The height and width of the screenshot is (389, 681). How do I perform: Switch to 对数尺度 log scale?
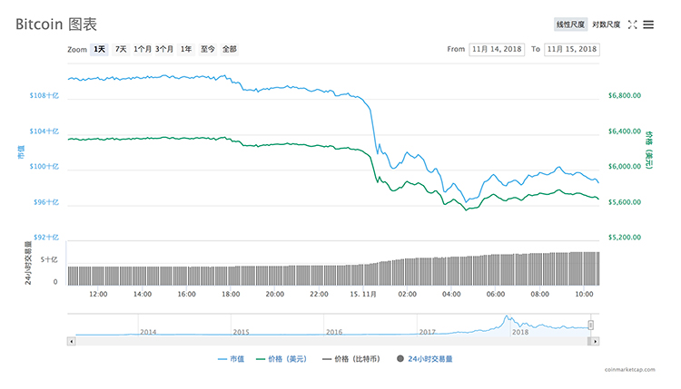tap(606, 24)
